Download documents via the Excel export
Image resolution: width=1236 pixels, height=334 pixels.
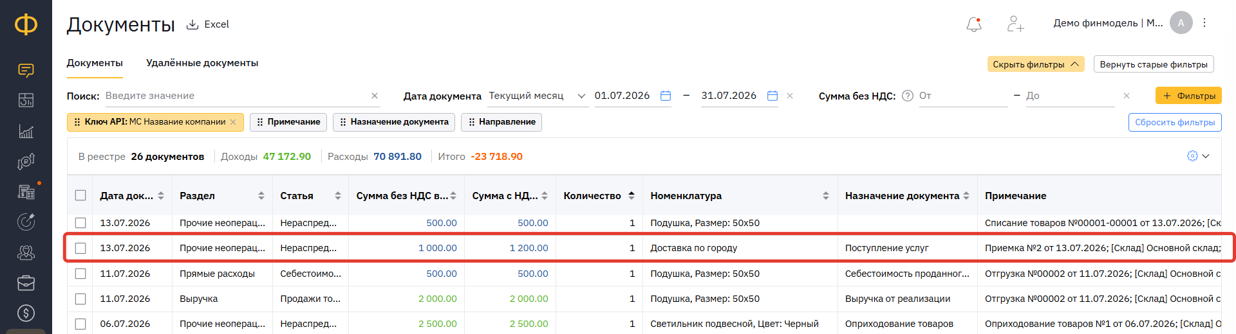(x=207, y=24)
